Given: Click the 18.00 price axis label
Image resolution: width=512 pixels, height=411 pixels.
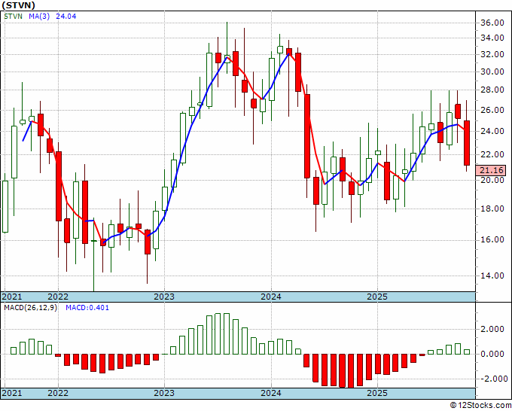Looking at the screenshot, I should pyautogui.click(x=492, y=209).
